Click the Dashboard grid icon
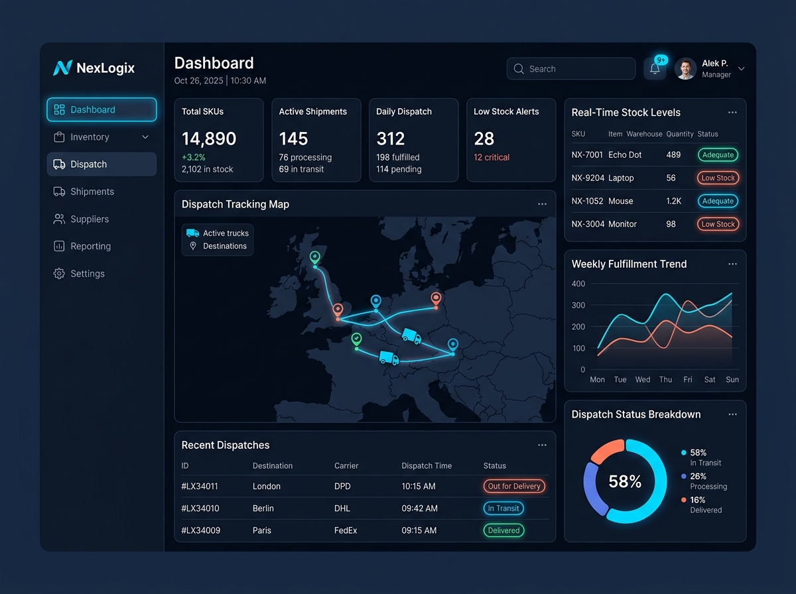 tap(59, 110)
